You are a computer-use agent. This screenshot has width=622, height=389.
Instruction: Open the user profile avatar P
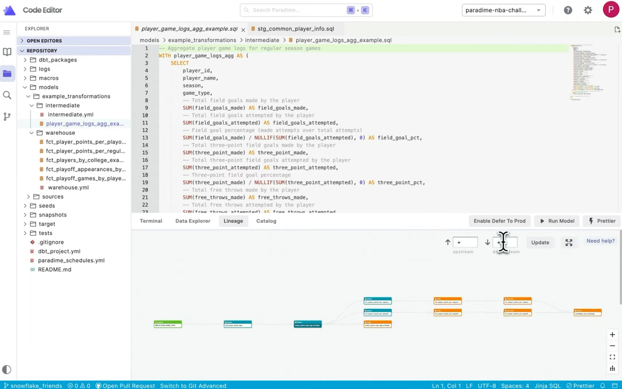611,10
